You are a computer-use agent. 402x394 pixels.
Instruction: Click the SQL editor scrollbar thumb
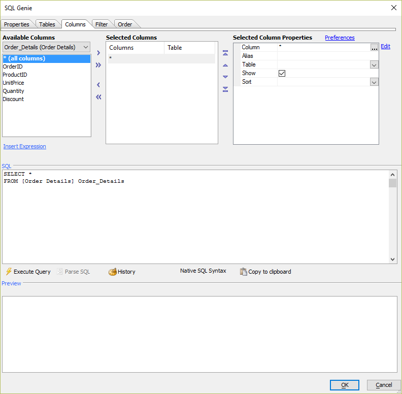(x=392, y=183)
